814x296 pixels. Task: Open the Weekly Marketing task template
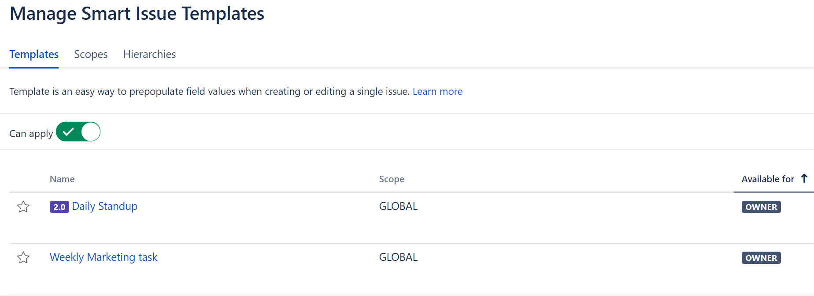coord(104,257)
